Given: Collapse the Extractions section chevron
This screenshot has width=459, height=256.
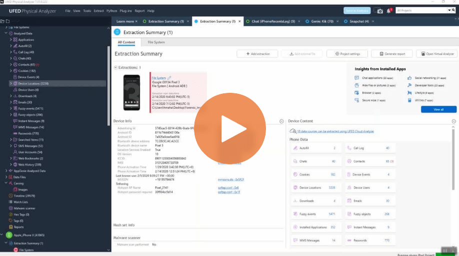Looking at the screenshot, I should point(115,67).
